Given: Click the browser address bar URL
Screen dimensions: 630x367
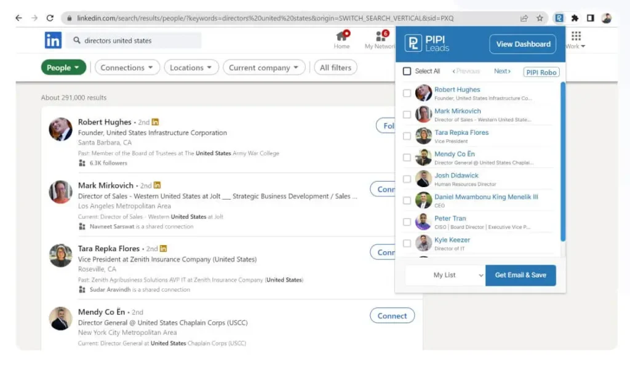Looking at the screenshot, I should pos(265,18).
